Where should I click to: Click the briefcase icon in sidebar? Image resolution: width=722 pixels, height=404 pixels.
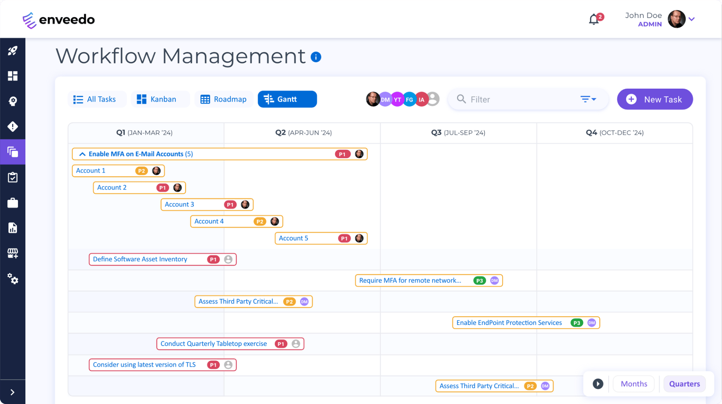(13, 203)
